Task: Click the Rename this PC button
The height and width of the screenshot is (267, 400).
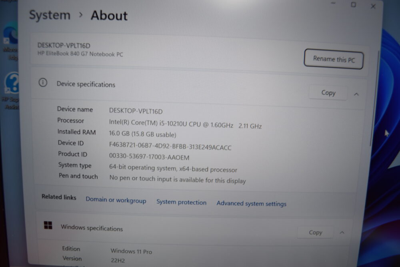Action: (x=334, y=59)
